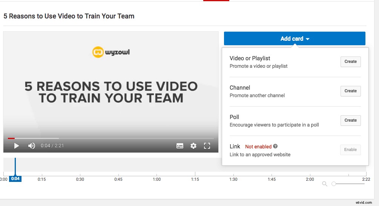Image resolution: width=379 pixels, height=206 pixels.
Task: Click the 1:30 mark on timeline
Action: pyautogui.click(x=233, y=179)
